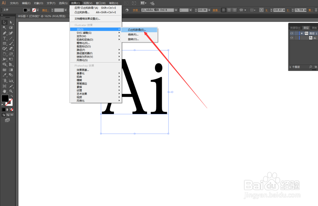Open fill color dropdown in control bar

coord(29,10)
